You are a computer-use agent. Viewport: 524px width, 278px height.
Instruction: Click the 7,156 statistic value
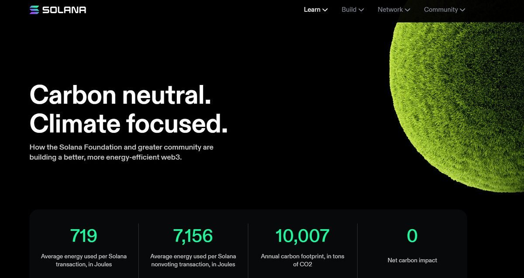point(193,236)
